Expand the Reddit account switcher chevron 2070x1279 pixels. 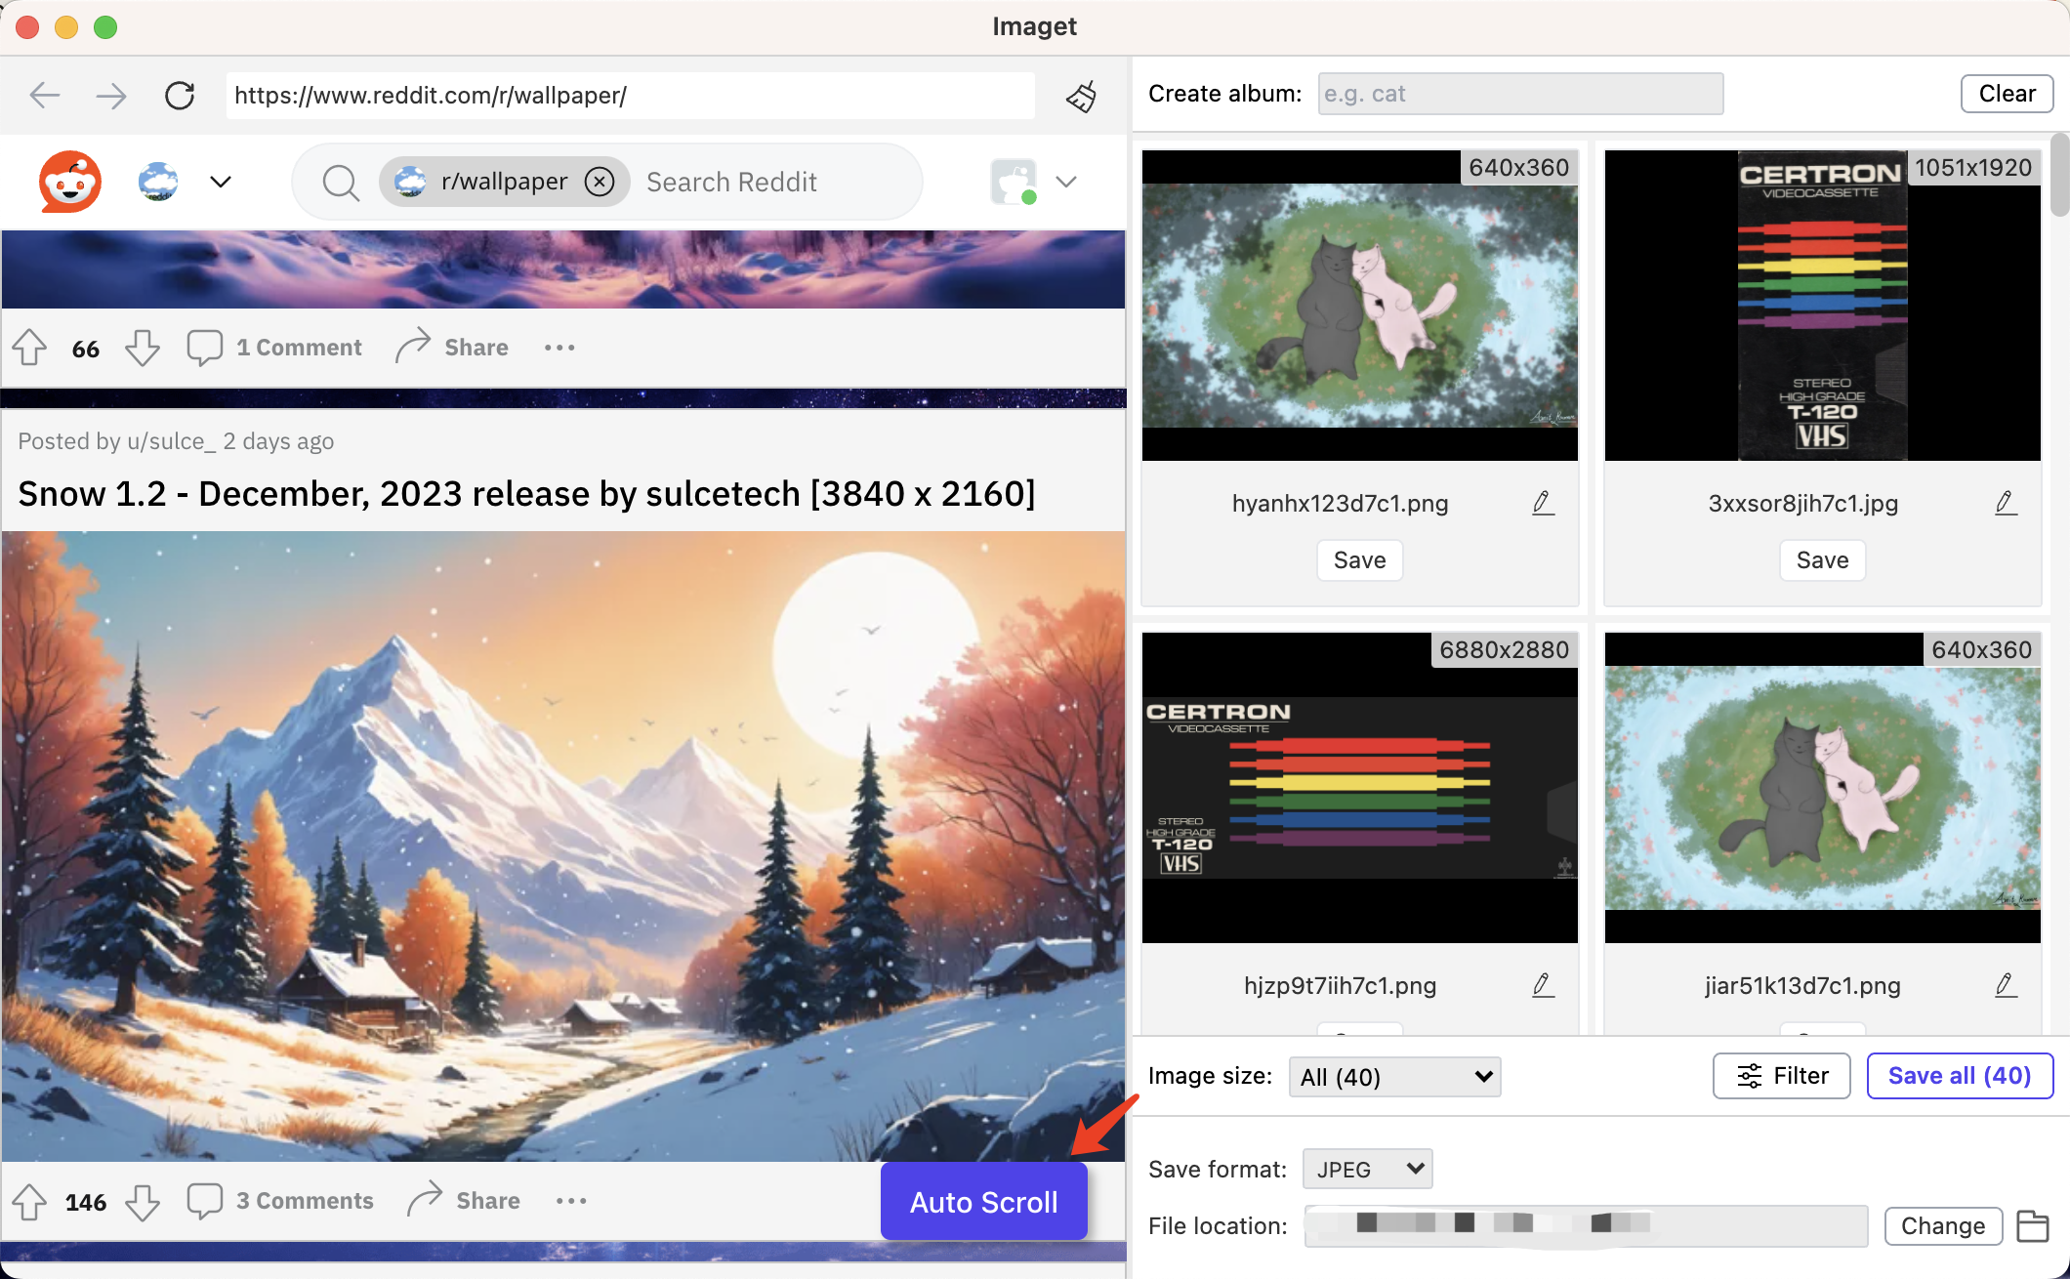[1066, 182]
